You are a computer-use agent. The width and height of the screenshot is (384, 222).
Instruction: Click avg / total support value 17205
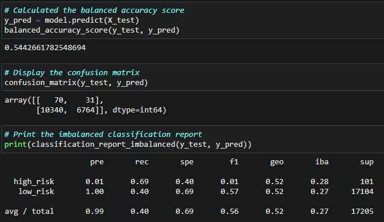(x=362, y=212)
